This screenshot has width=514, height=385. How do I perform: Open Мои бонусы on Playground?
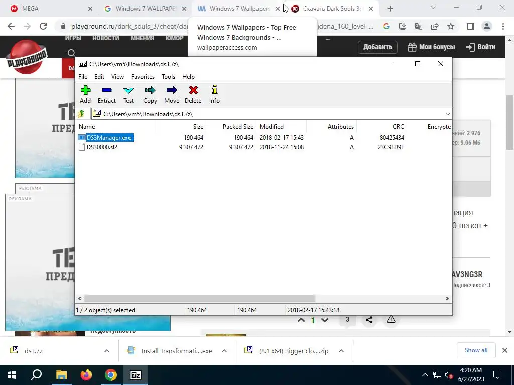point(431,47)
